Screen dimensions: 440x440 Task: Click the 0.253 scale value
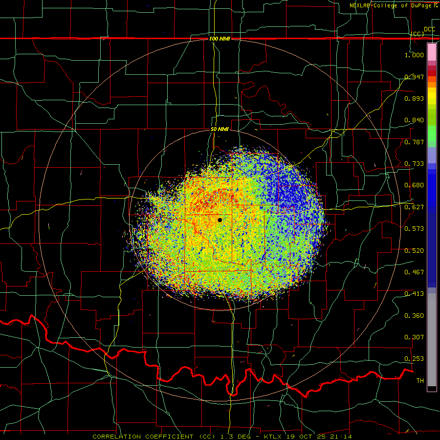(x=414, y=359)
